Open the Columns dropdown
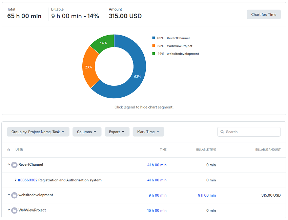 point(87,132)
